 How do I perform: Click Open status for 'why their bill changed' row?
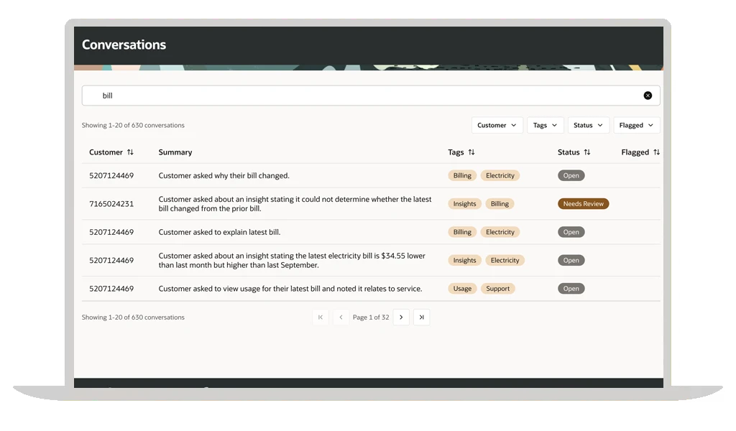pos(571,176)
